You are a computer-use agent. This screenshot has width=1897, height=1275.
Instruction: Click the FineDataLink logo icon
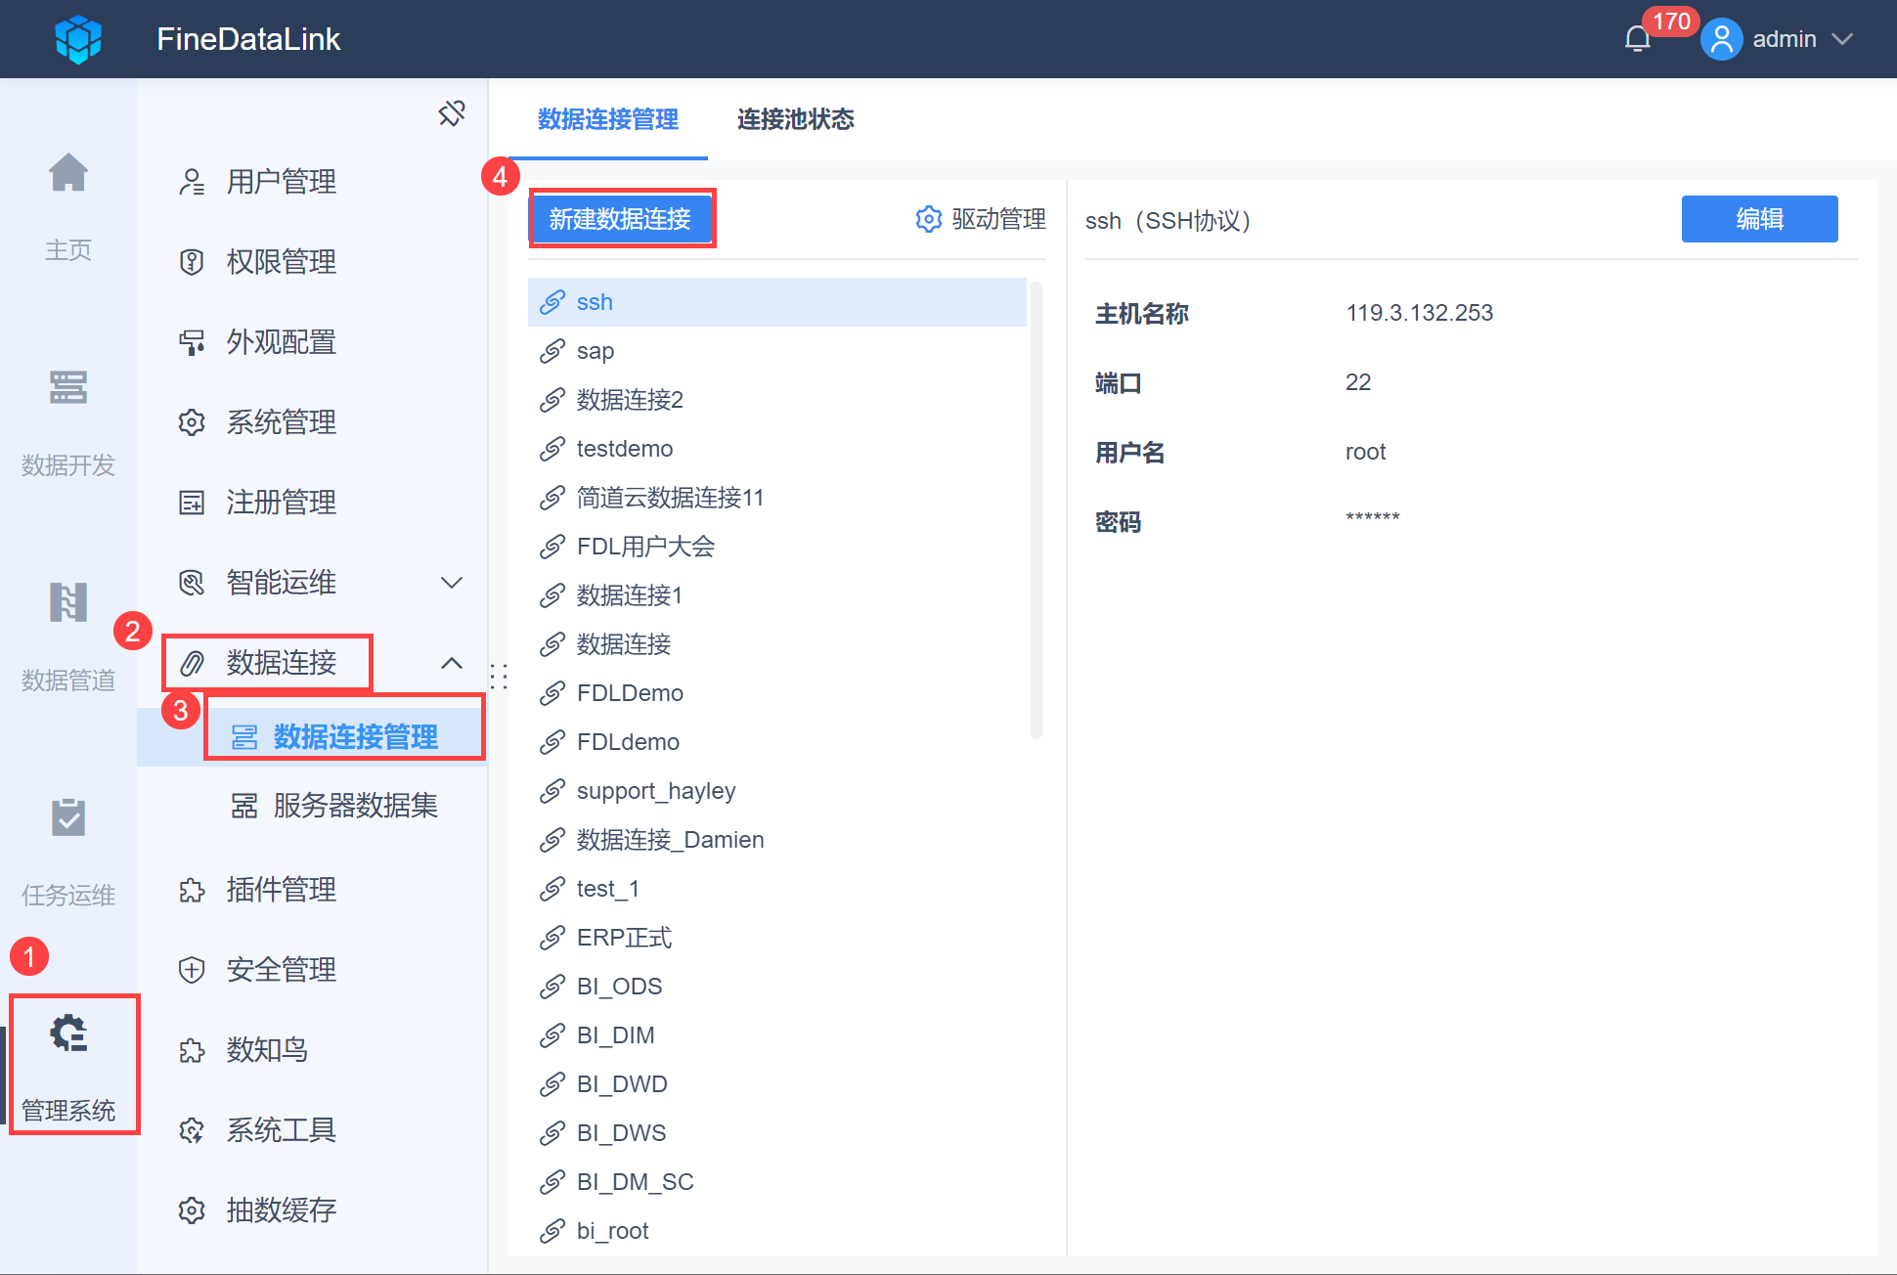coord(78,39)
